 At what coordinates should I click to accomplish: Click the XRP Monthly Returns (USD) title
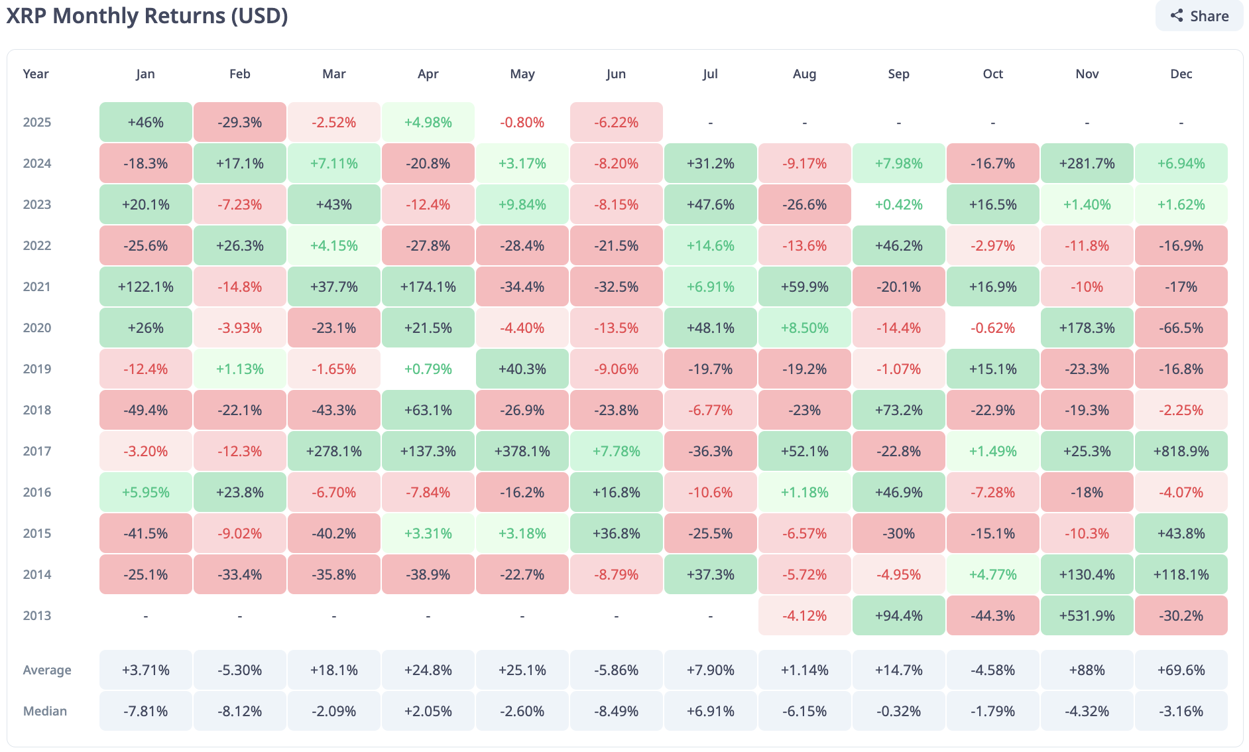click(147, 16)
